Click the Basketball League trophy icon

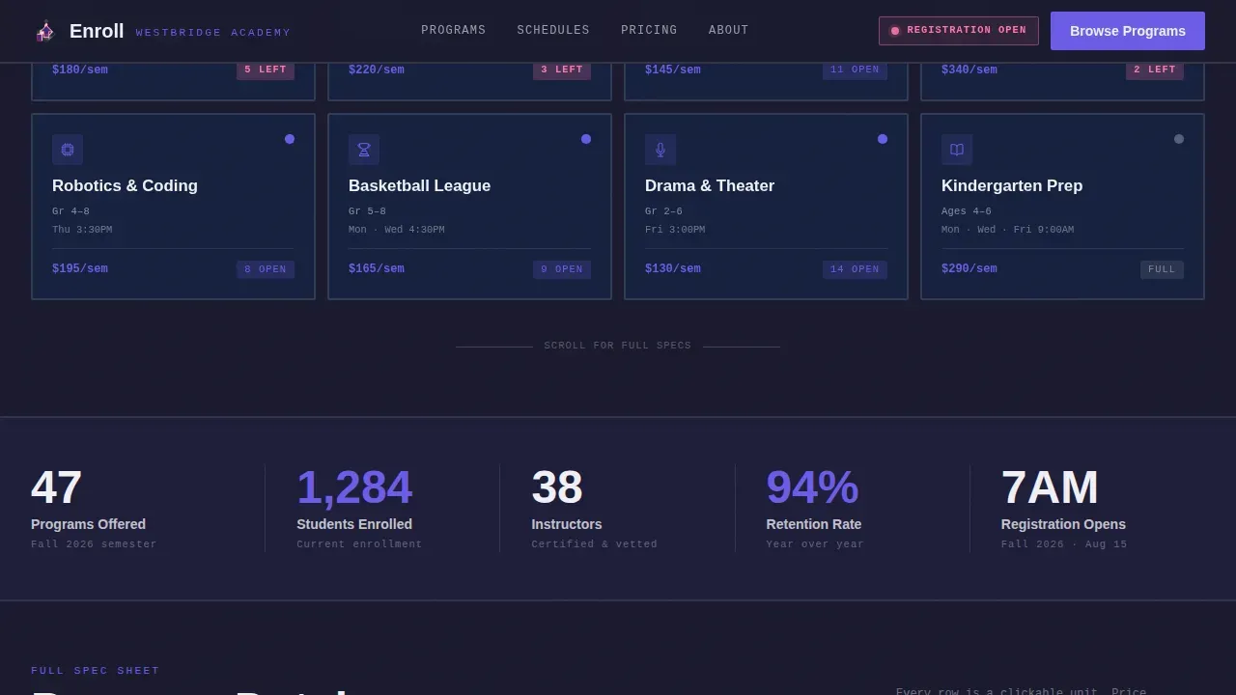coord(364,150)
